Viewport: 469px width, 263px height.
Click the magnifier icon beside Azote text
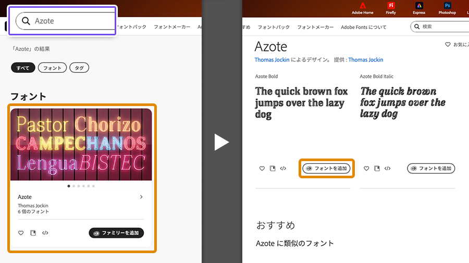(26, 21)
